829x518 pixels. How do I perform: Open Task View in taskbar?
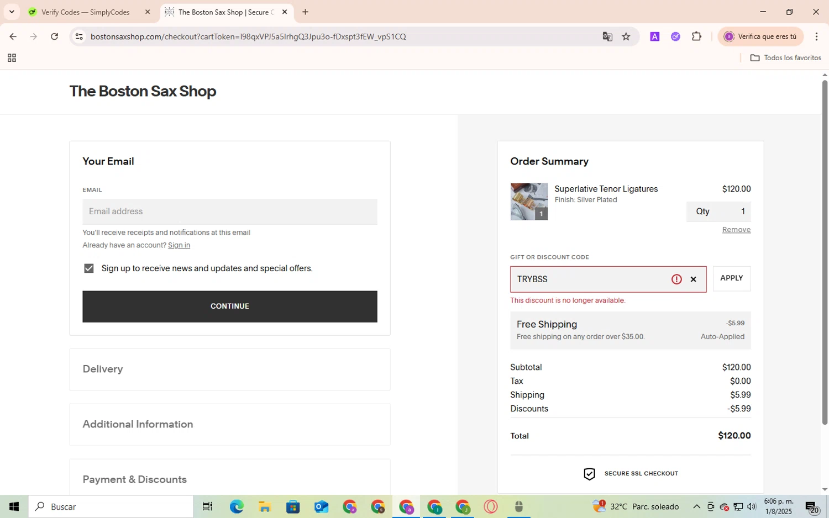207,506
